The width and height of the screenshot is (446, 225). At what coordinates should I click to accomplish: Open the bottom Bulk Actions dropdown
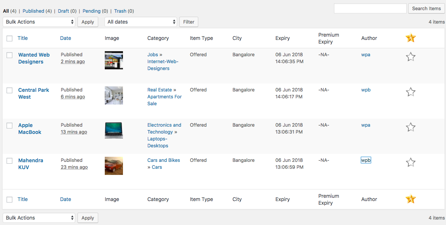39,218
